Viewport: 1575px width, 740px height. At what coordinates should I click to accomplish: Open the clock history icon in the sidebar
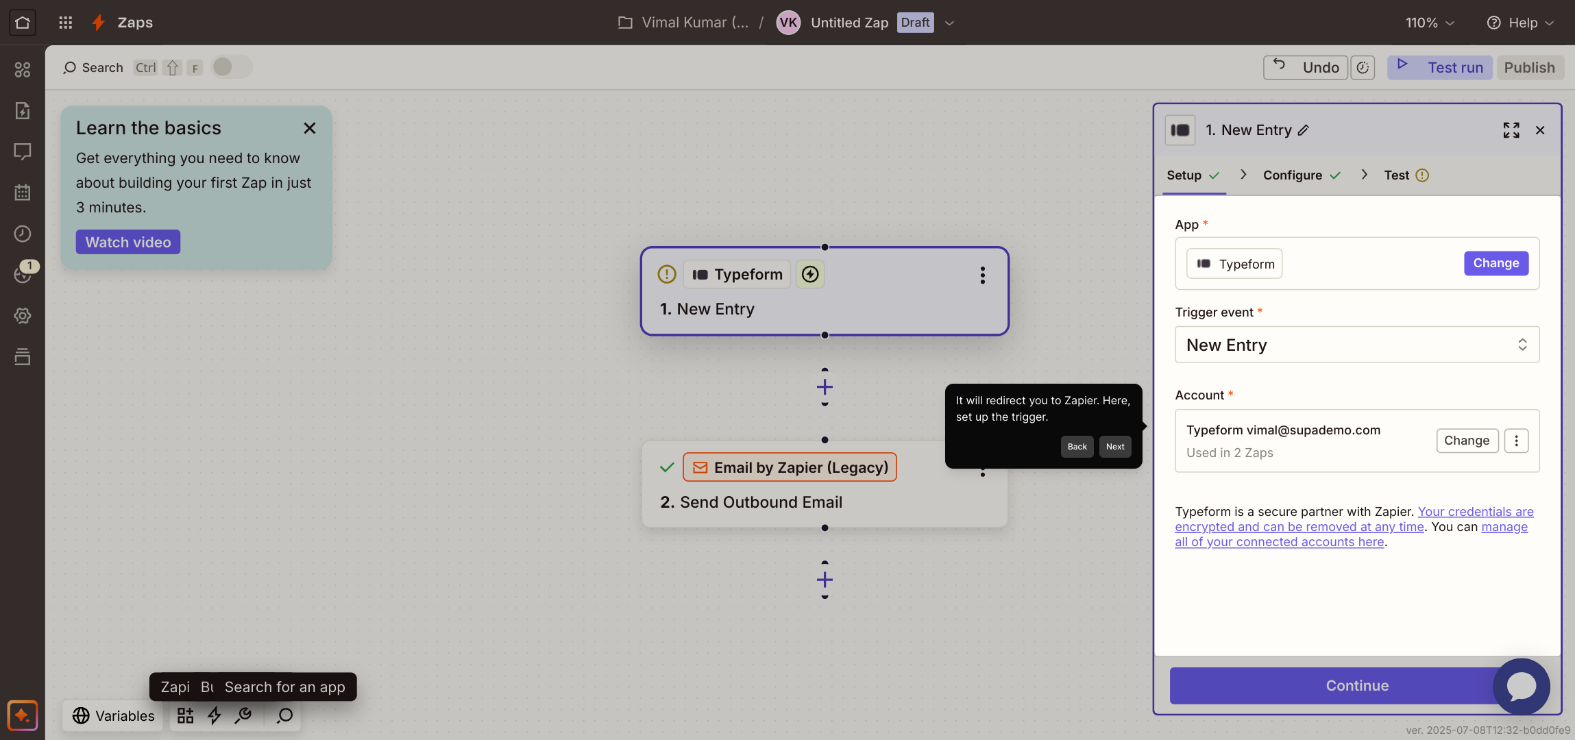tap(23, 234)
